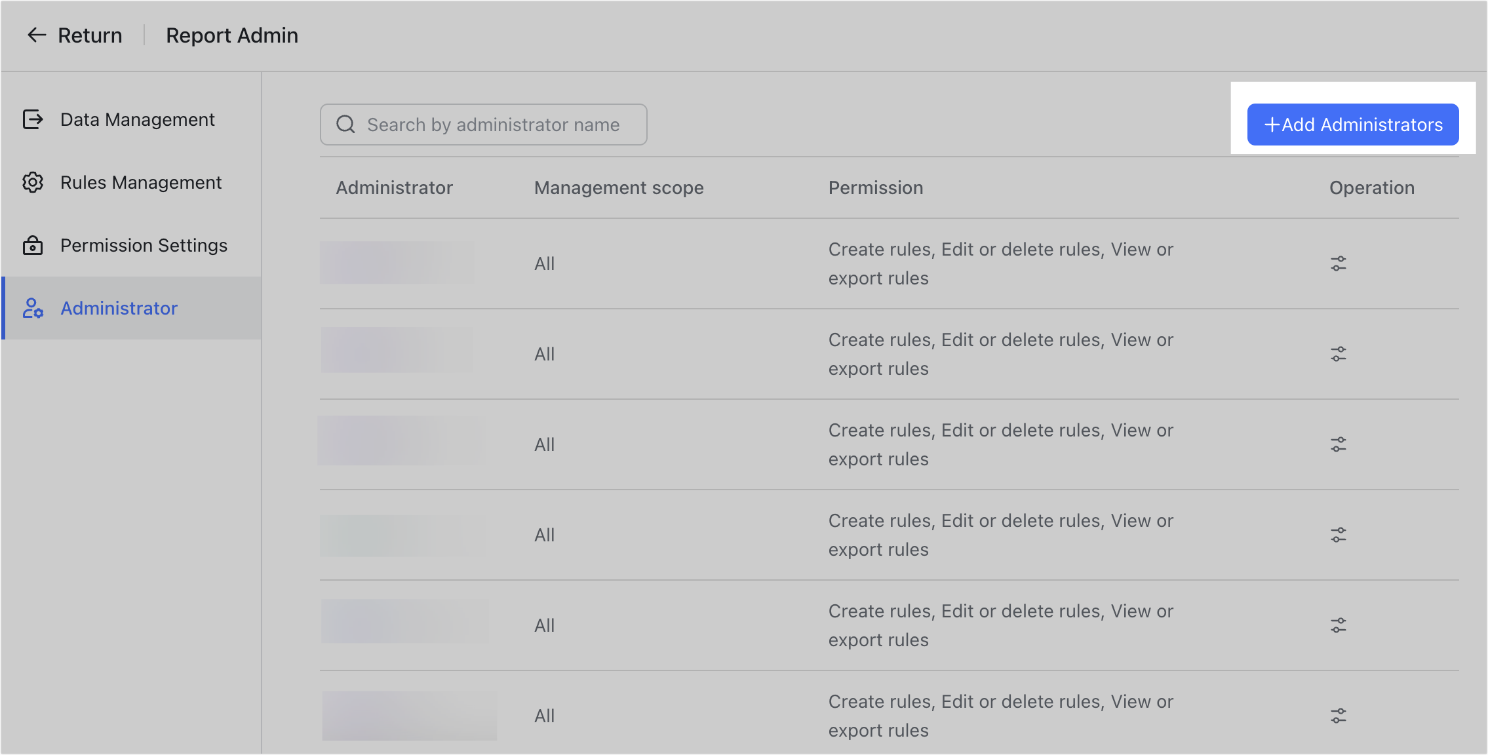Go to Rules Management
Screen dimensions: 1488x755
tap(131, 182)
